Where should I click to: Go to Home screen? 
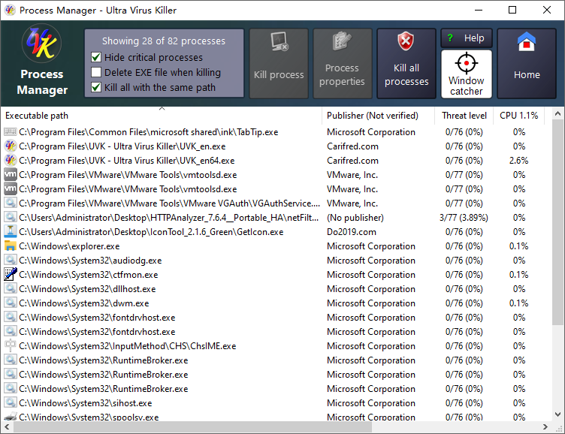pyautogui.click(x=527, y=63)
